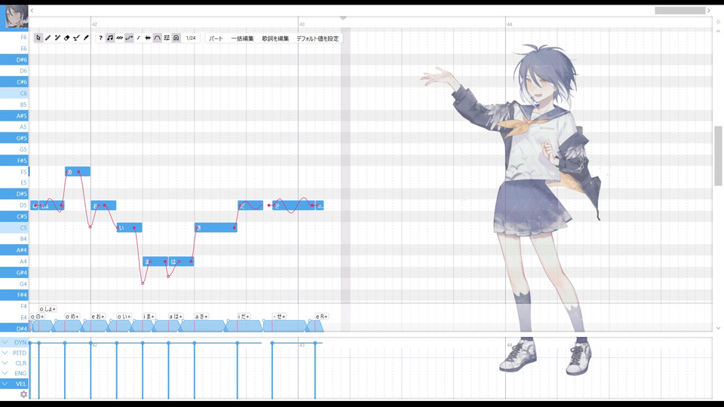Toggle phoneme envelope display icon
Screen dimensions: 724x407
(158, 38)
